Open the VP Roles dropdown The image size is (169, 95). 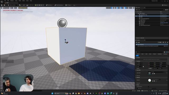coord(68,5)
